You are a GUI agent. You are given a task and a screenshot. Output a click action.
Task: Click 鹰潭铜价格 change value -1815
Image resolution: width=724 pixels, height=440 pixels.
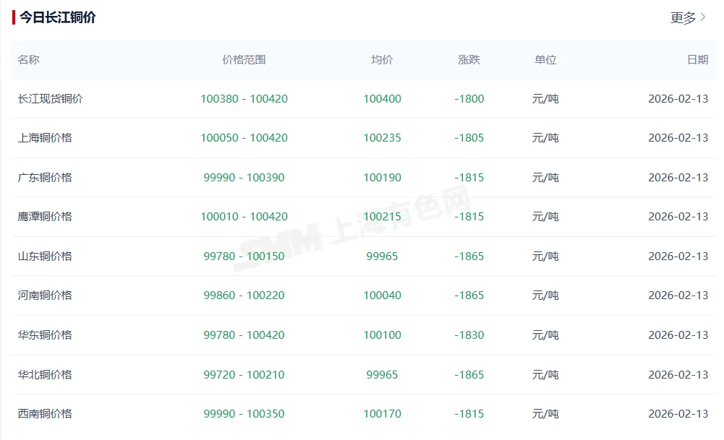tap(469, 217)
